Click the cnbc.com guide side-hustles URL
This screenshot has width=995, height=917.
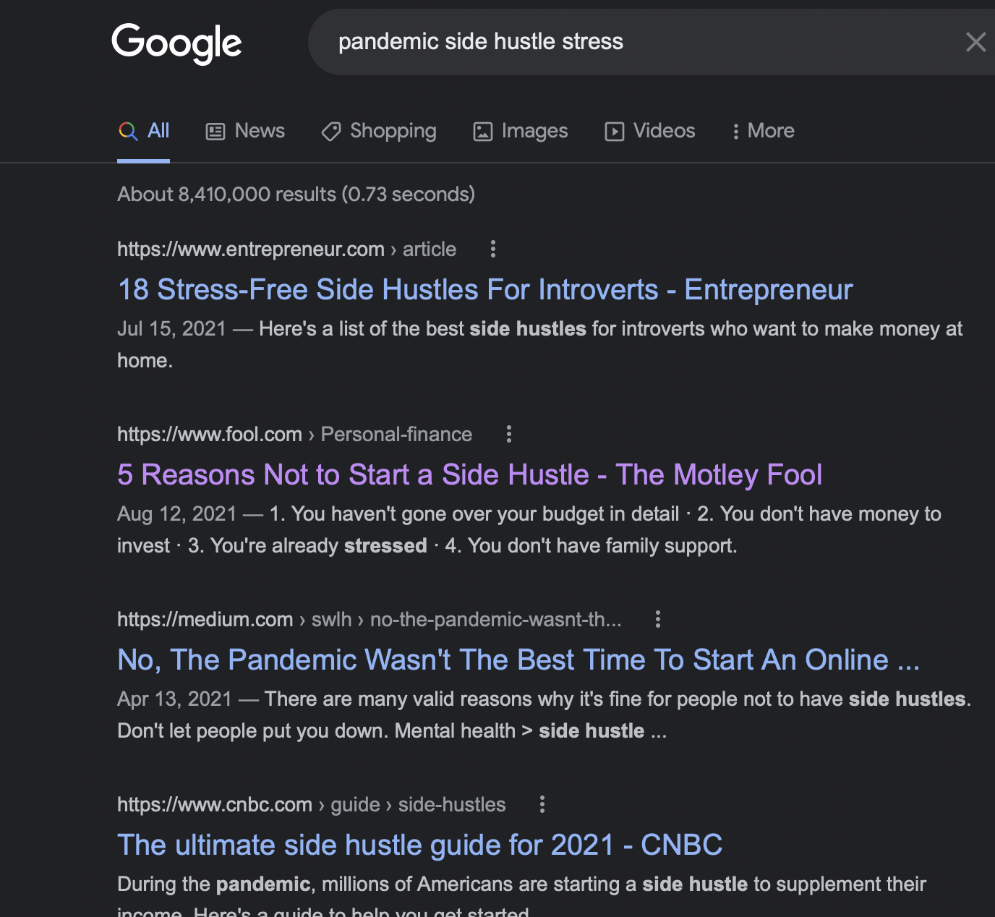point(312,805)
